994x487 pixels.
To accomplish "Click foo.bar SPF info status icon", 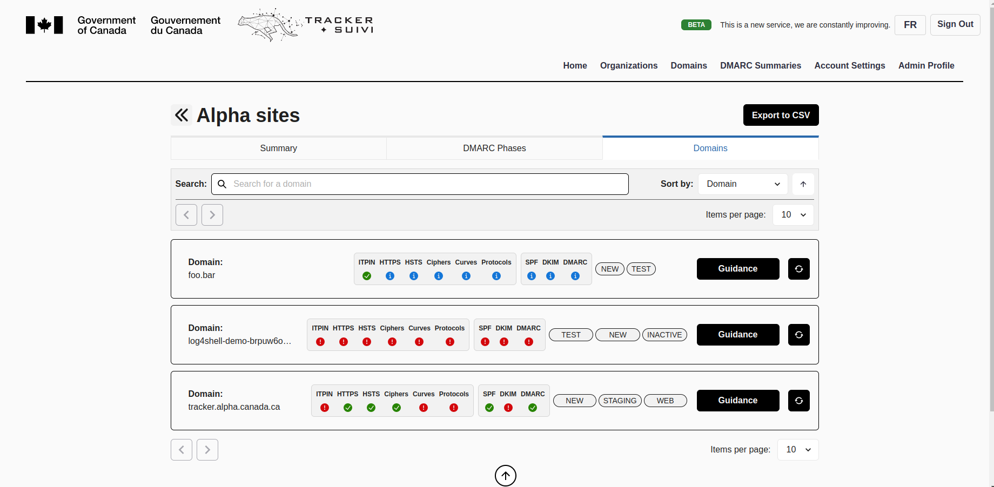I will (x=532, y=276).
